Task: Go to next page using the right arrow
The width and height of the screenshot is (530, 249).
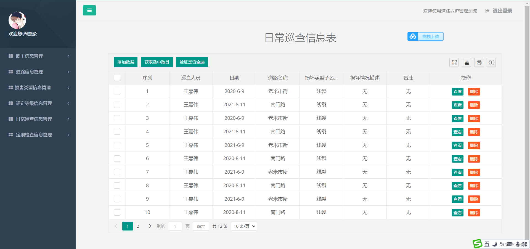Action: pos(150,226)
